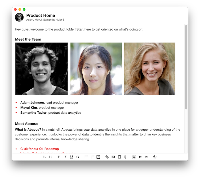
Task: Click the vertical scrollbar of the note
Action: [x=186, y=67]
